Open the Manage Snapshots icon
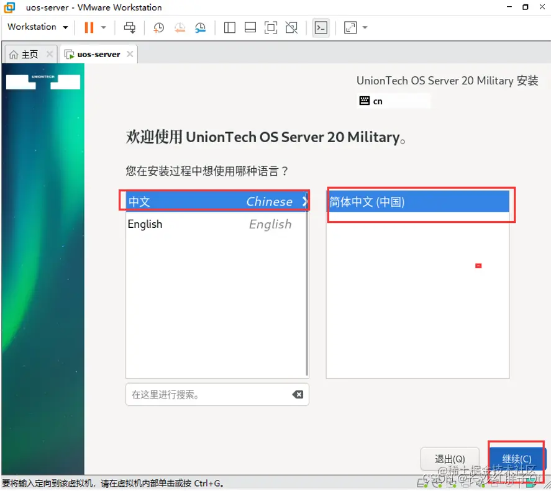This screenshot has width=551, height=491. pos(199,28)
